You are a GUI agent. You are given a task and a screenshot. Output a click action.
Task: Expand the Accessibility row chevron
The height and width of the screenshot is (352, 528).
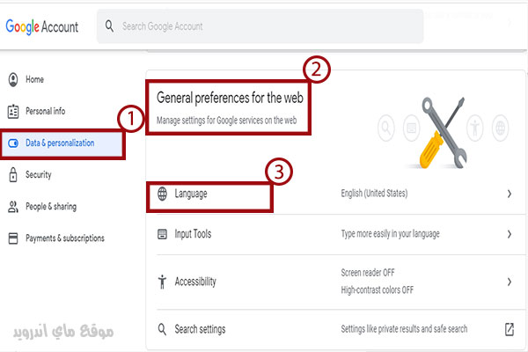coord(510,282)
